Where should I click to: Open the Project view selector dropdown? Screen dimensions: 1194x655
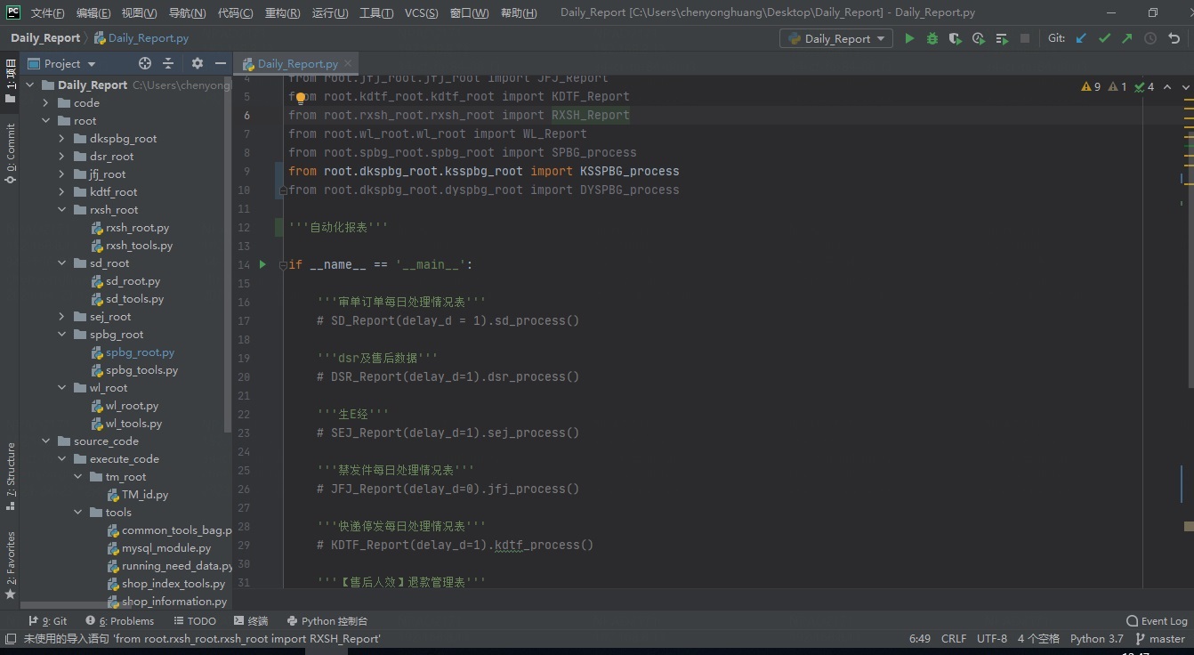pyautogui.click(x=62, y=63)
